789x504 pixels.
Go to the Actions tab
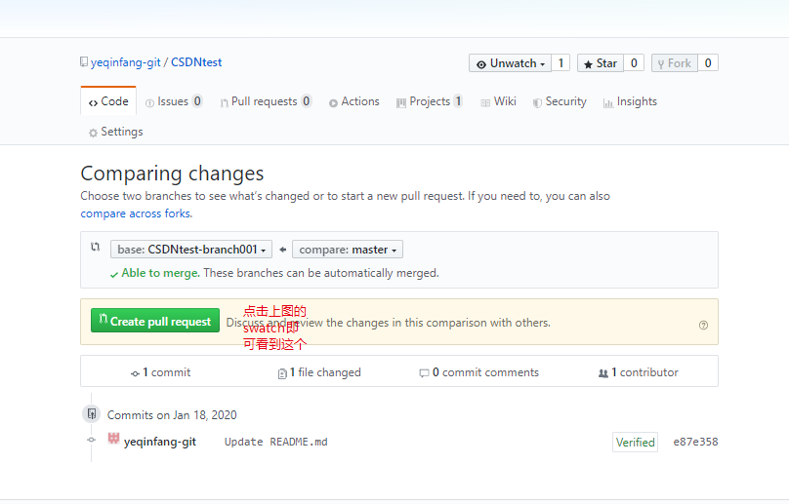pyautogui.click(x=354, y=101)
